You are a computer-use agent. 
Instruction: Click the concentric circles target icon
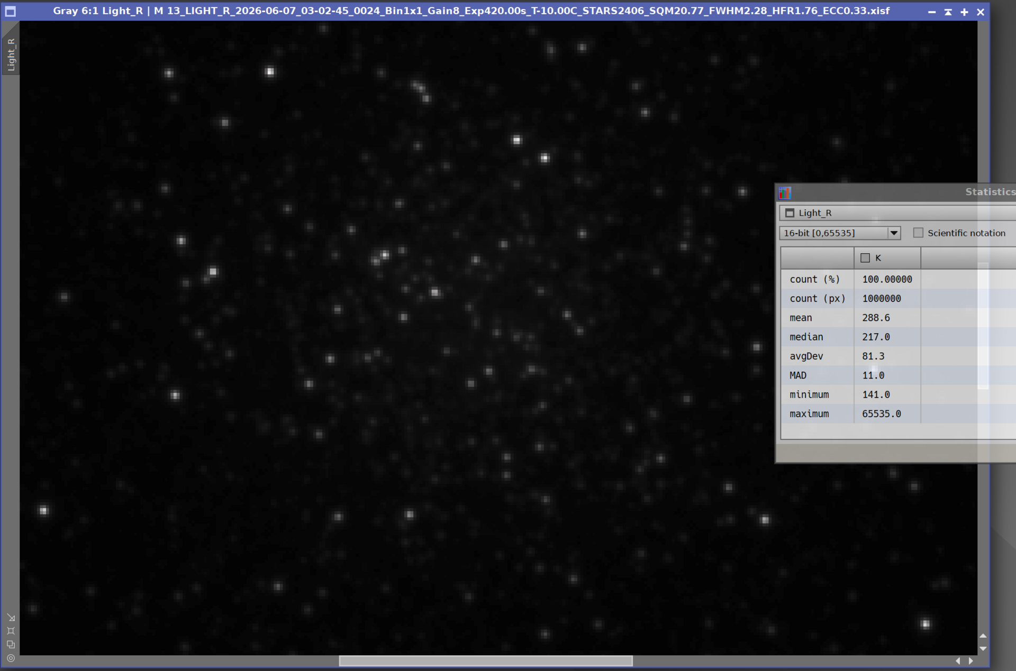11,658
